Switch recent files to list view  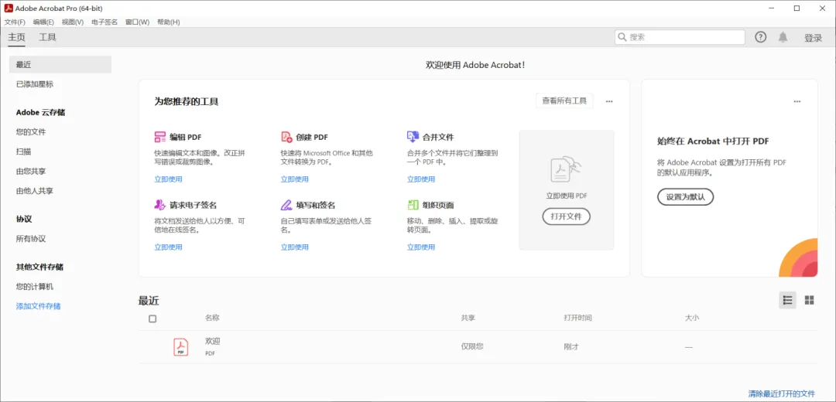tap(787, 300)
